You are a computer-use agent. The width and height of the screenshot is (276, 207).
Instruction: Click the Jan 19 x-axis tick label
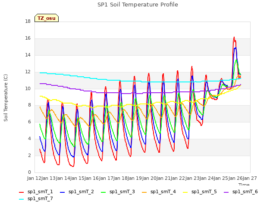tap(135, 178)
